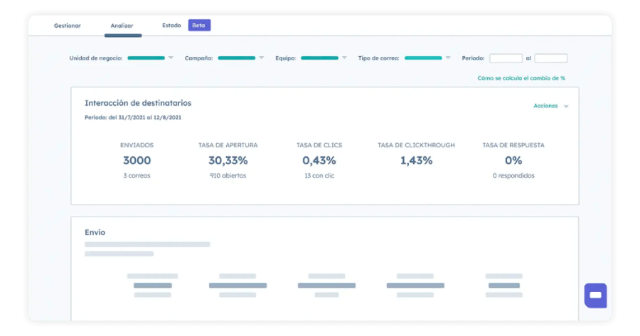Click the Periodo del 31/7/2021 al 12/8/2021 text
The width and height of the screenshot is (640, 336).
coord(133,117)
